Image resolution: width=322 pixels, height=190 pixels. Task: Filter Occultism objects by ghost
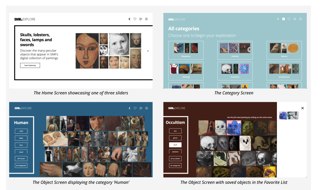[x=175, y=138]
